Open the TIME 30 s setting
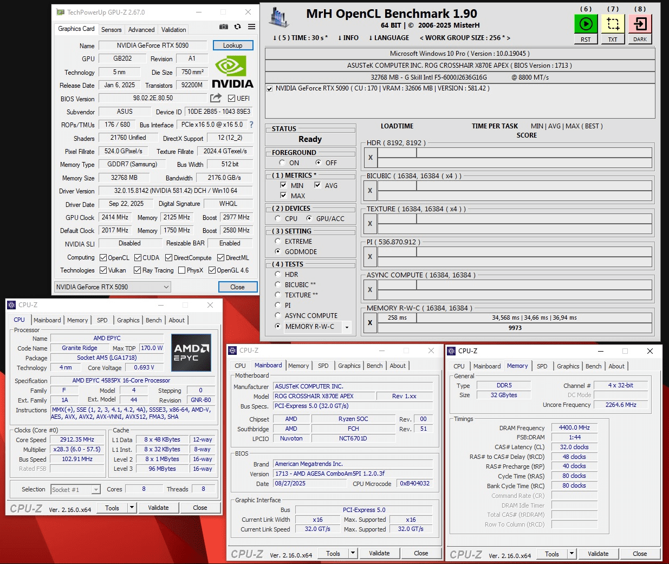 [x=301, y=38]
